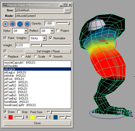Click the red A color swatch

11,117
